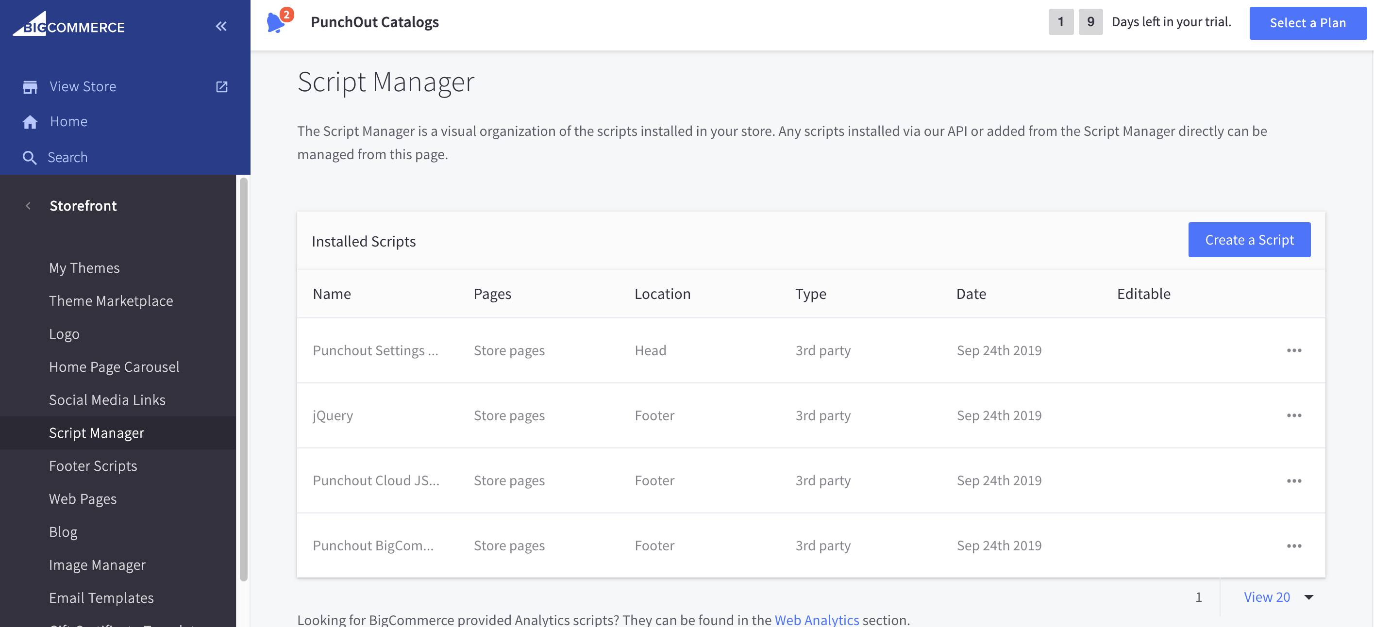Image resolution: width=1374 pixels, height=627 pixels.
Task: Open Email Templates menu item
Action: click(101, 598)
